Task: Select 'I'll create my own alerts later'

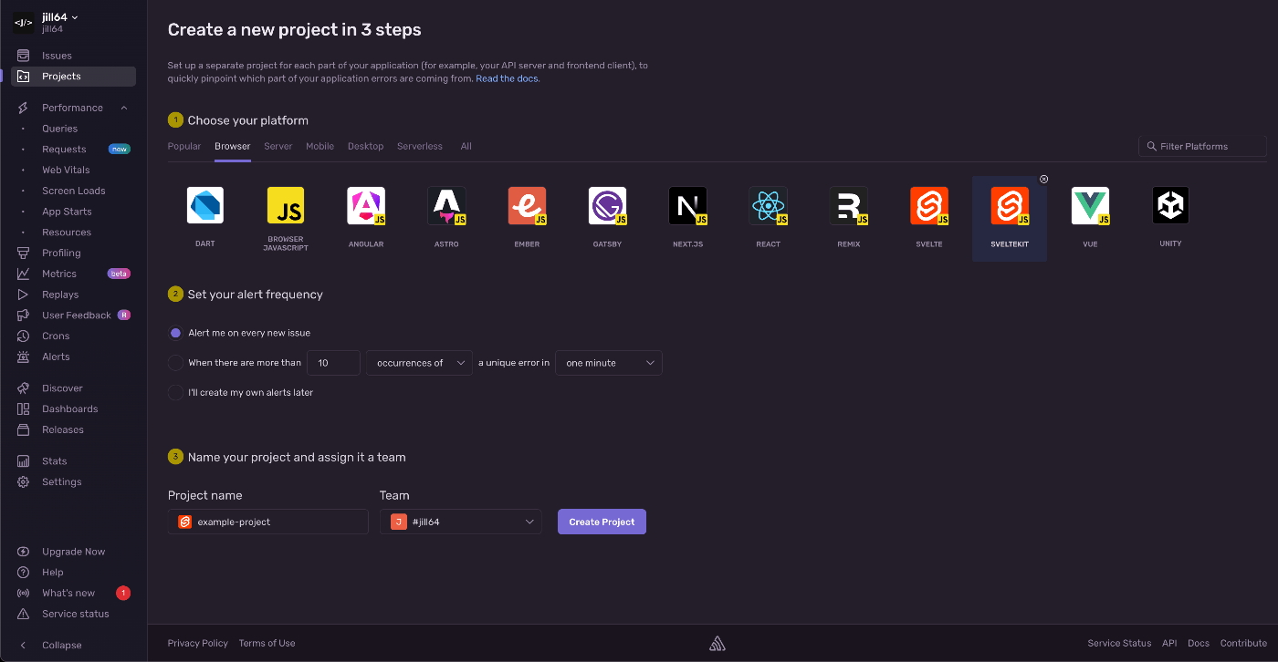Action: pyautogui.click(x=176, y=392)
